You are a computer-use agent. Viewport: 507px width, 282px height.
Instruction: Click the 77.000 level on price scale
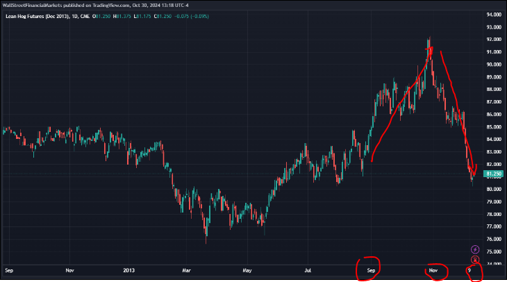point(494,226)
